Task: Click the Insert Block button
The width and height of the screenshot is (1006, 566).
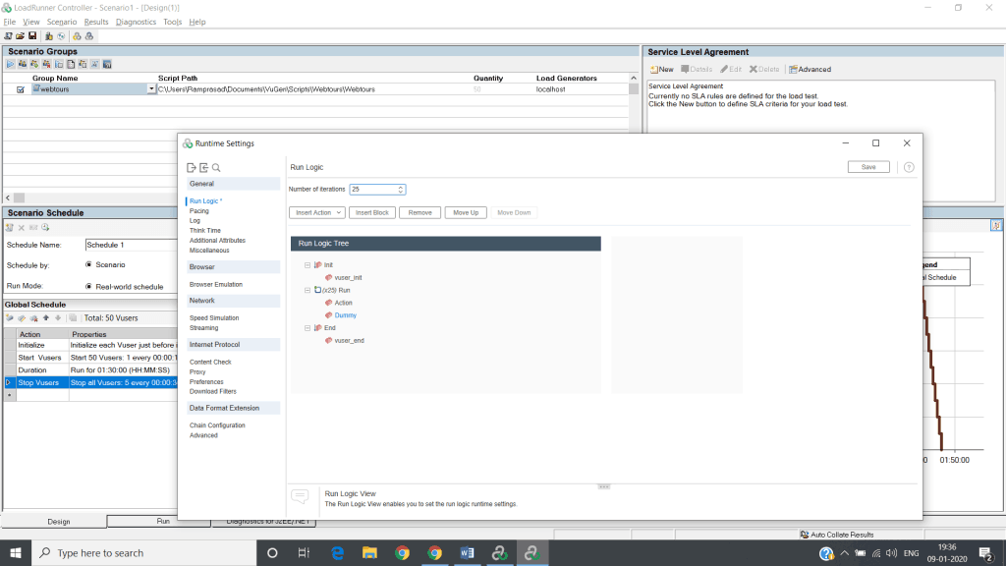Action: point(372,212)
